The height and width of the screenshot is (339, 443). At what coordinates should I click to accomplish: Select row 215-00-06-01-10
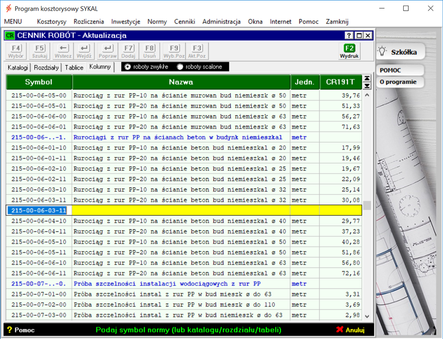click(x=184, y=148)
